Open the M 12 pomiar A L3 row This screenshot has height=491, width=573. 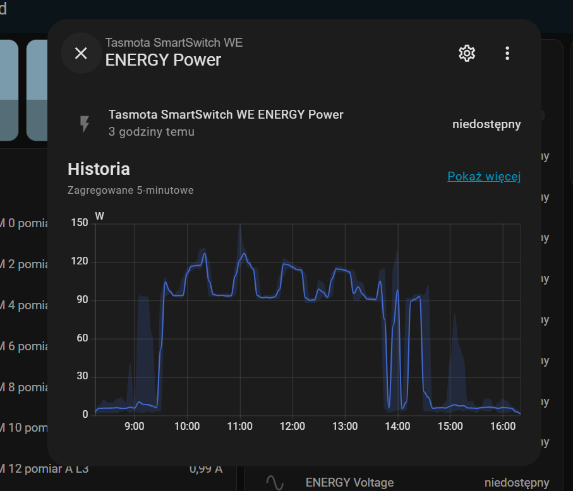(x=25, y=469)
